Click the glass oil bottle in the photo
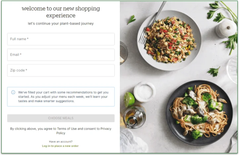Screen dimensions: 239x155 click(134, 117)
